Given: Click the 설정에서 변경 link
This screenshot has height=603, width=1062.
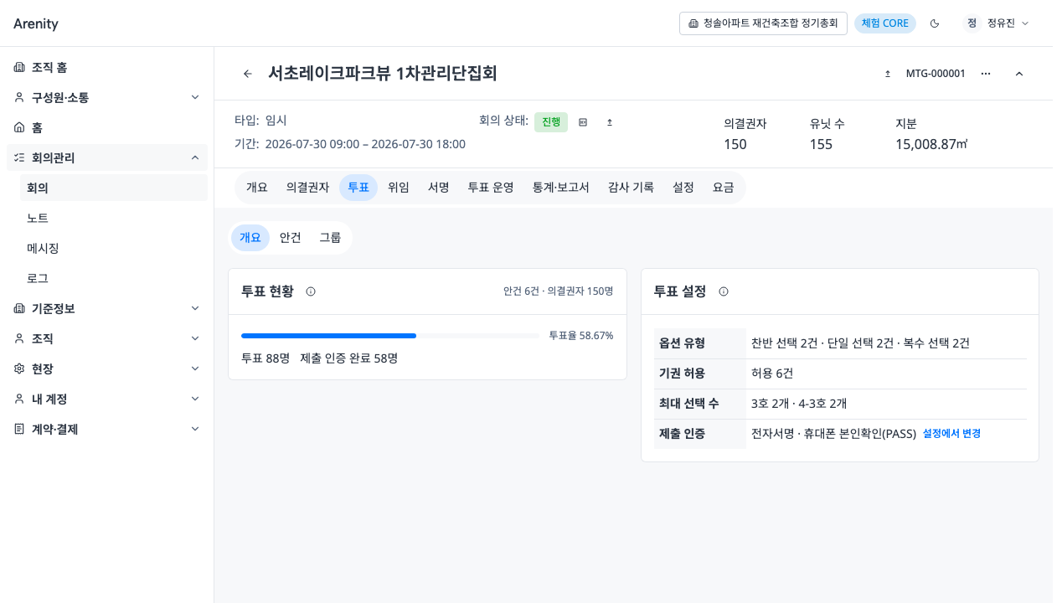Looking at the screenshot, I should point(951,434).
